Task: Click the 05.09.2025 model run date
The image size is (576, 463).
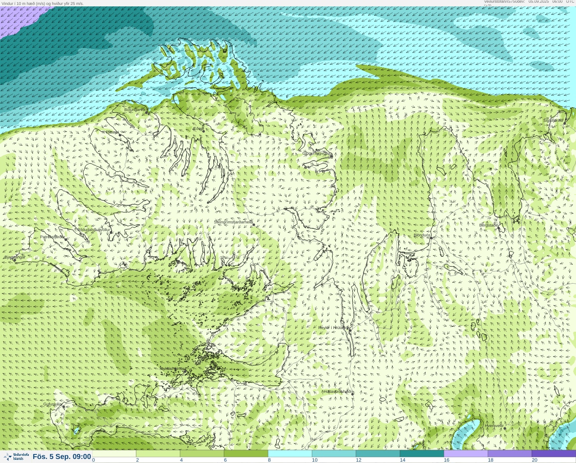Action: coord(539,2)
